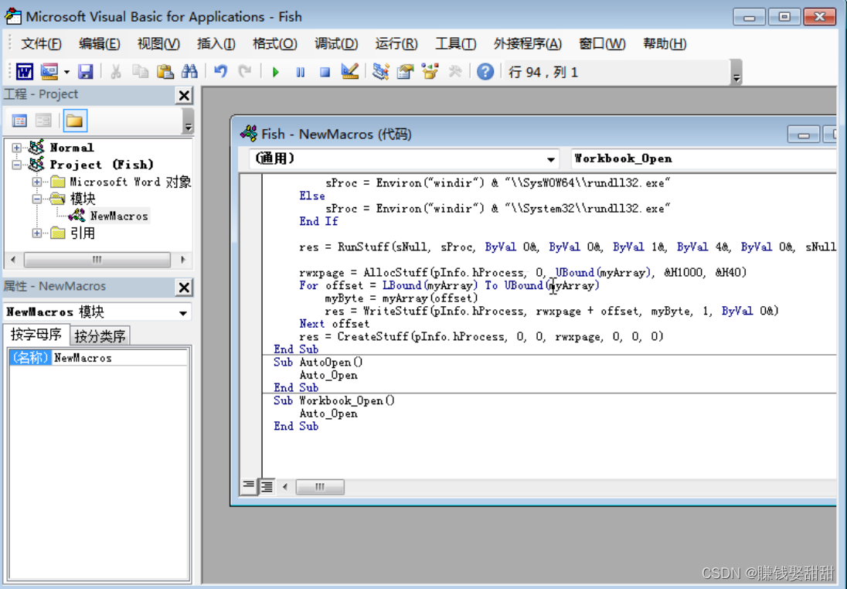
Task: Click the Cut scissors icon
Action: [x=116, y=71]
